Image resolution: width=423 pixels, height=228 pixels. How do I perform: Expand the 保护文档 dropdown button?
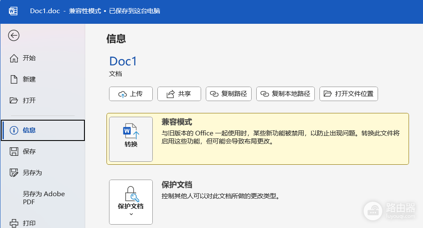131,202
